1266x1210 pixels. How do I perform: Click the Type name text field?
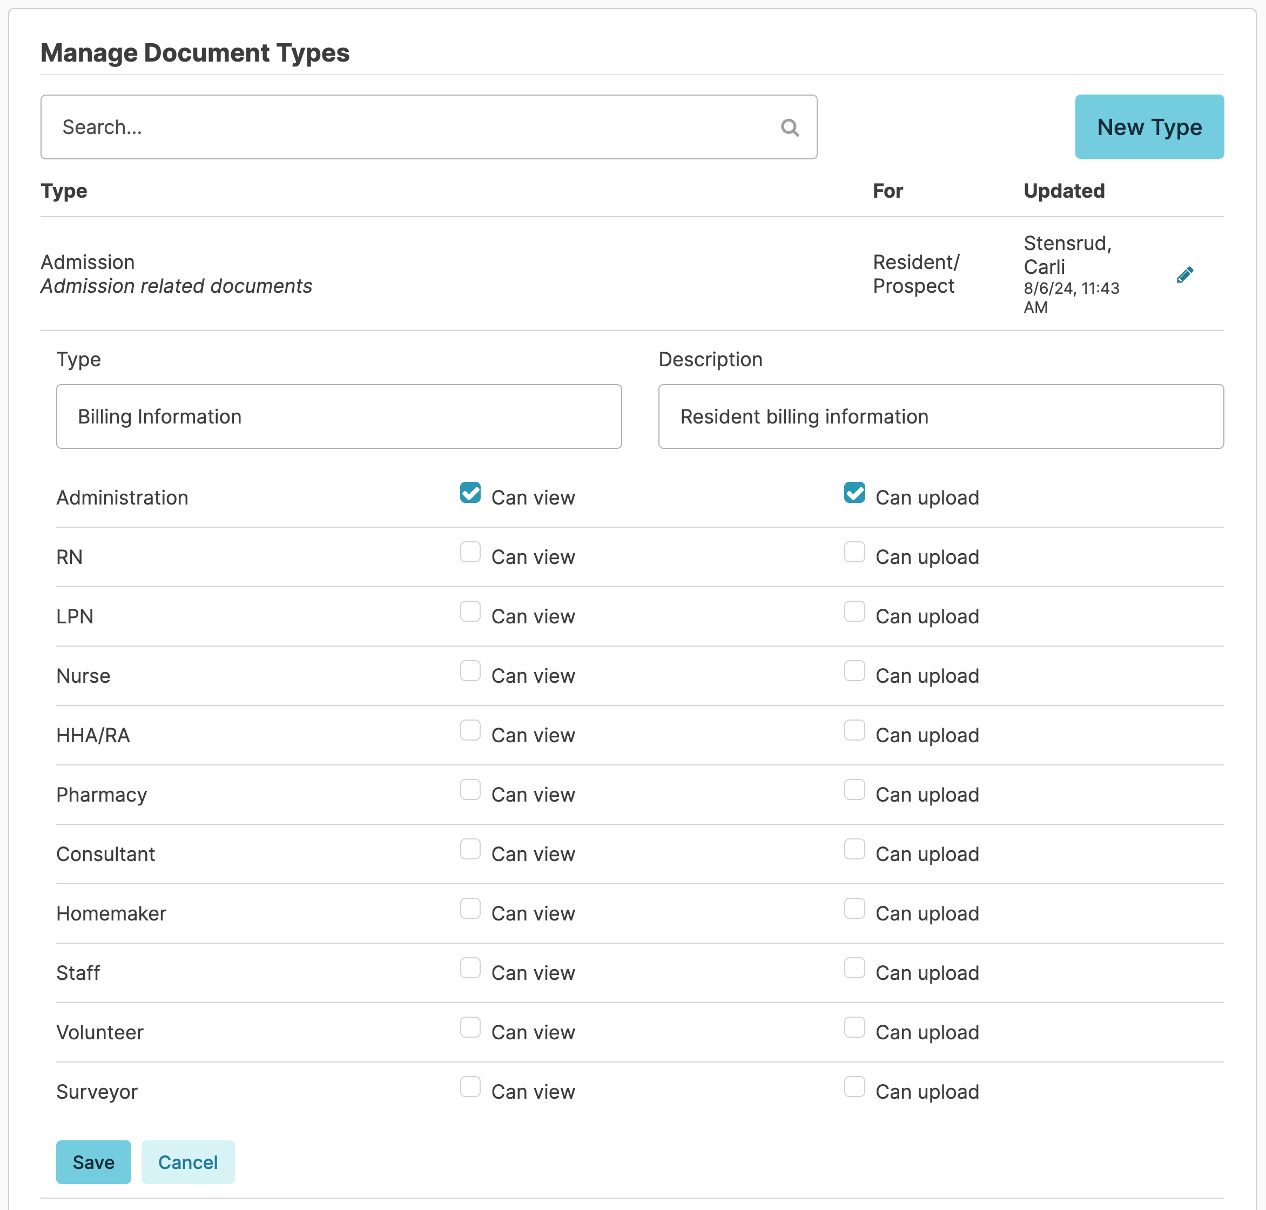click(x=339, y=416)
